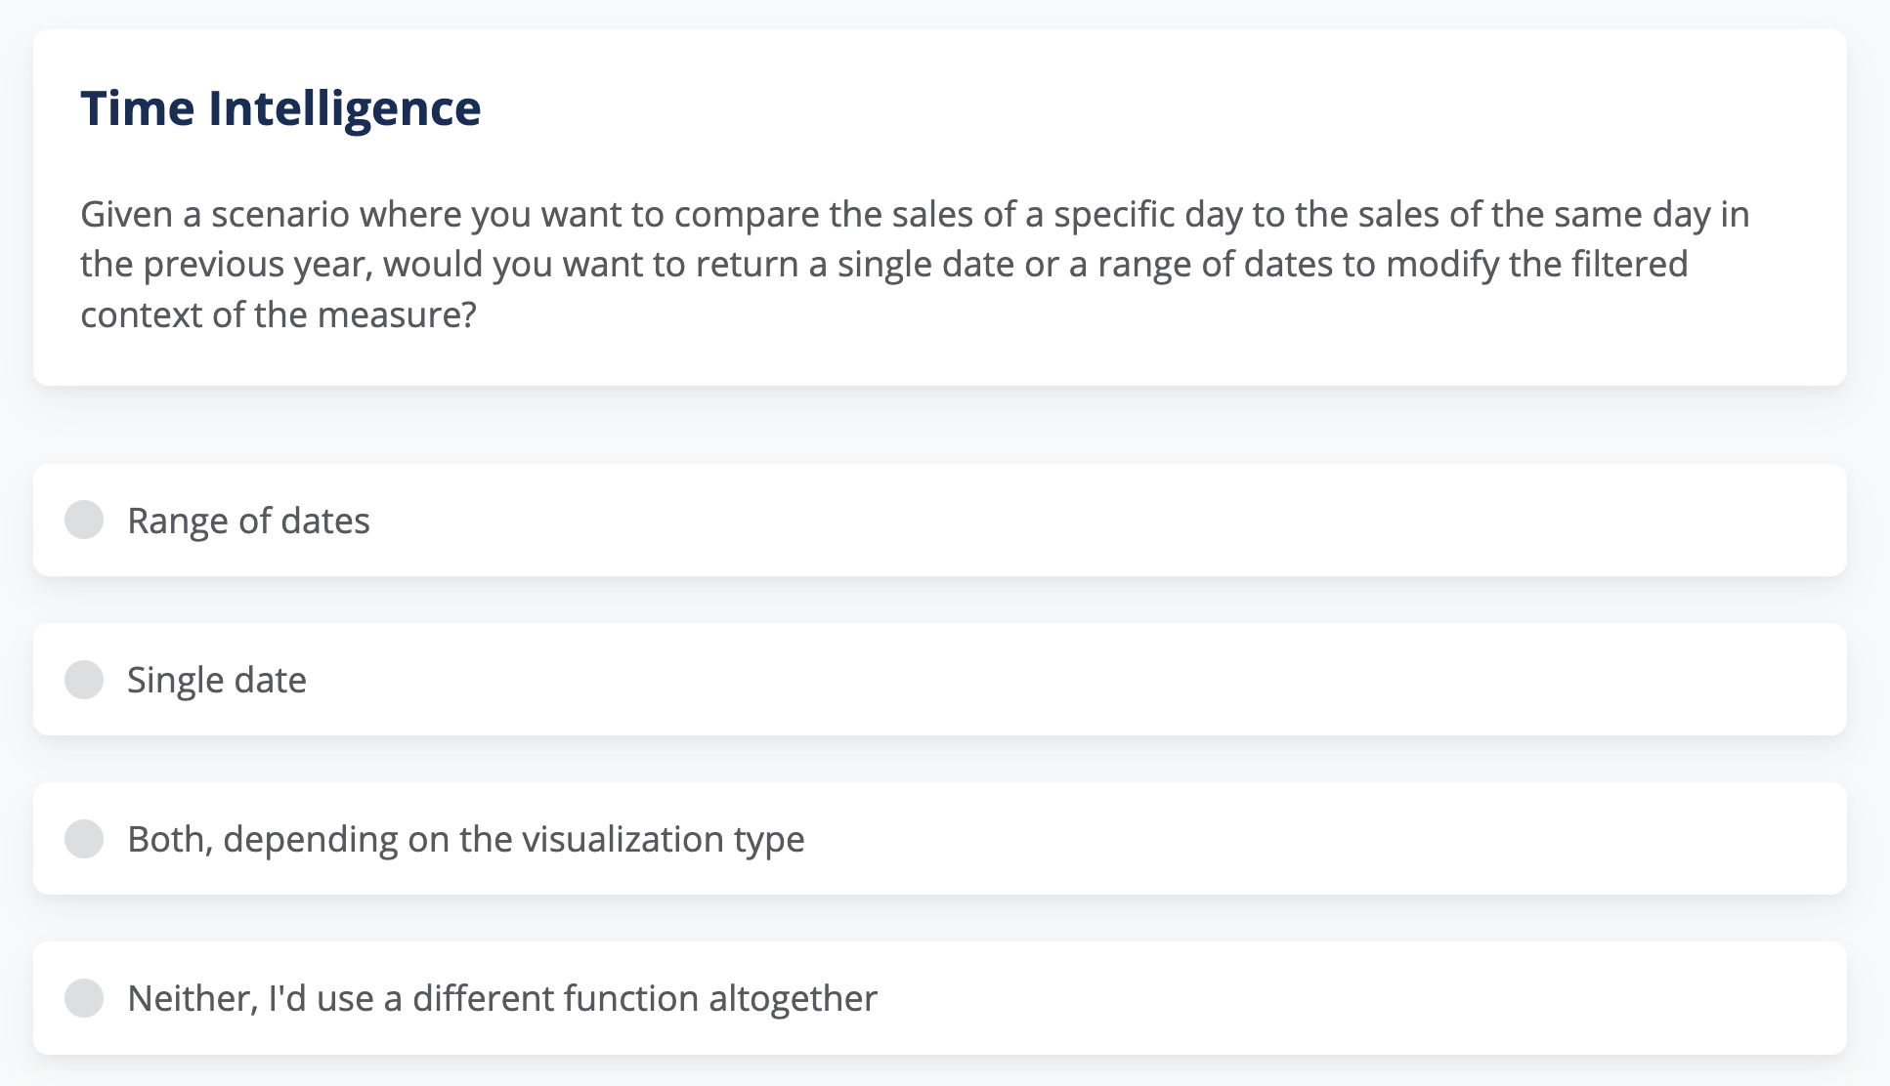Select the "Single date" radio button

84,680
